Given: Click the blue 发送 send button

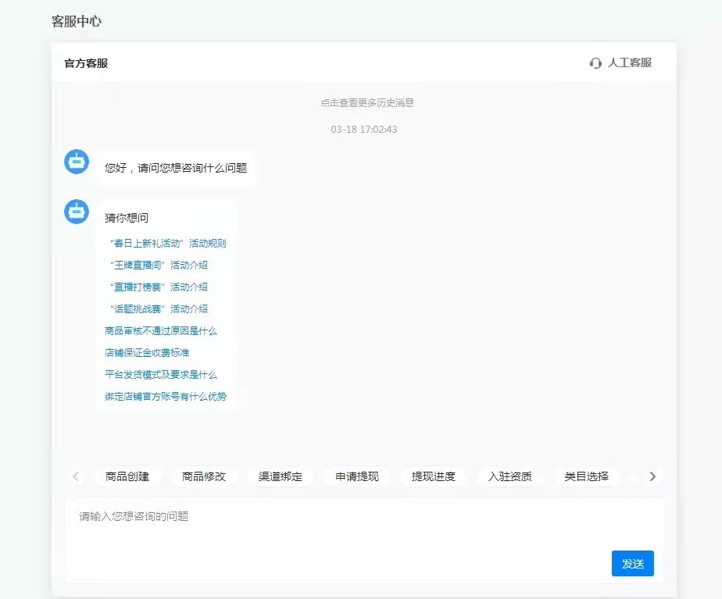Looking at the screenshot, I should 633,563.
